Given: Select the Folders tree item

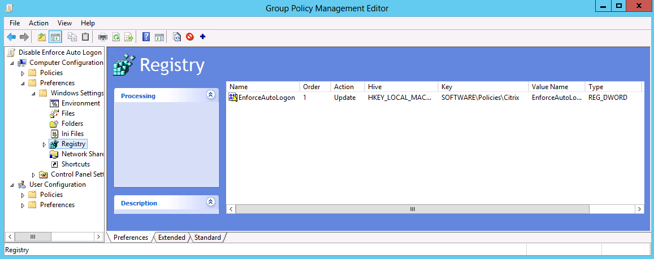Looking at the screenshot, I should pos(72,124).
